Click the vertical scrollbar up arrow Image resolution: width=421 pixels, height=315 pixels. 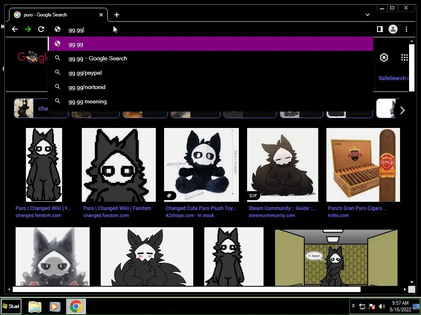pyautogui.click(x=412, y=41)
